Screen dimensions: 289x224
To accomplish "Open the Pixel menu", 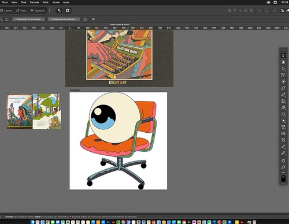I will tap(24, 2).
